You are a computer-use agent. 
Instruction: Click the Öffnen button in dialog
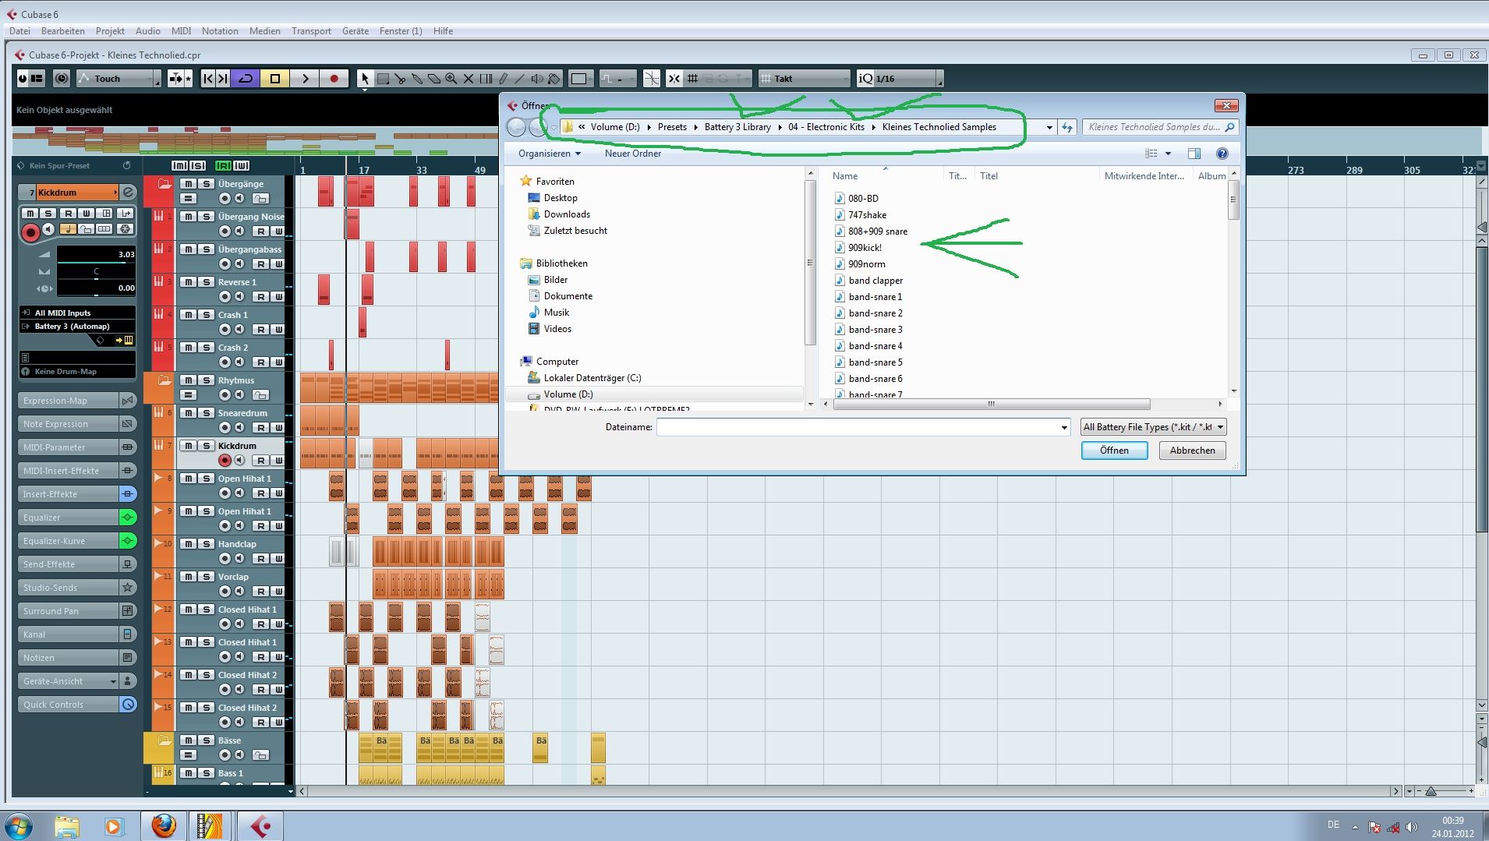coord(1114,451)
